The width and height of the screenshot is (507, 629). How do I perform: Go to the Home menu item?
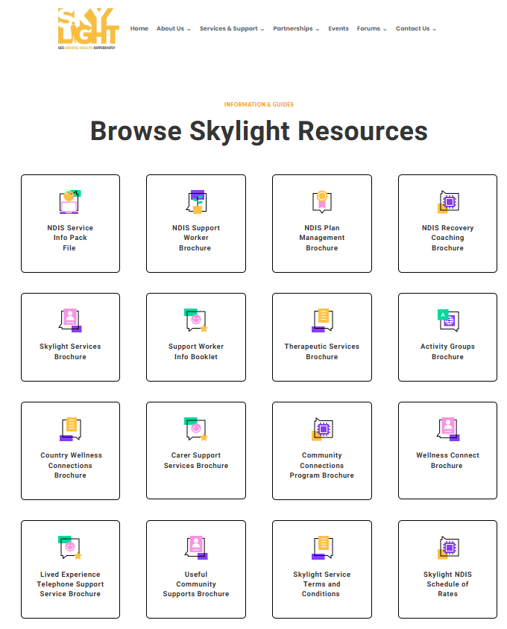(x=139, y=28)
